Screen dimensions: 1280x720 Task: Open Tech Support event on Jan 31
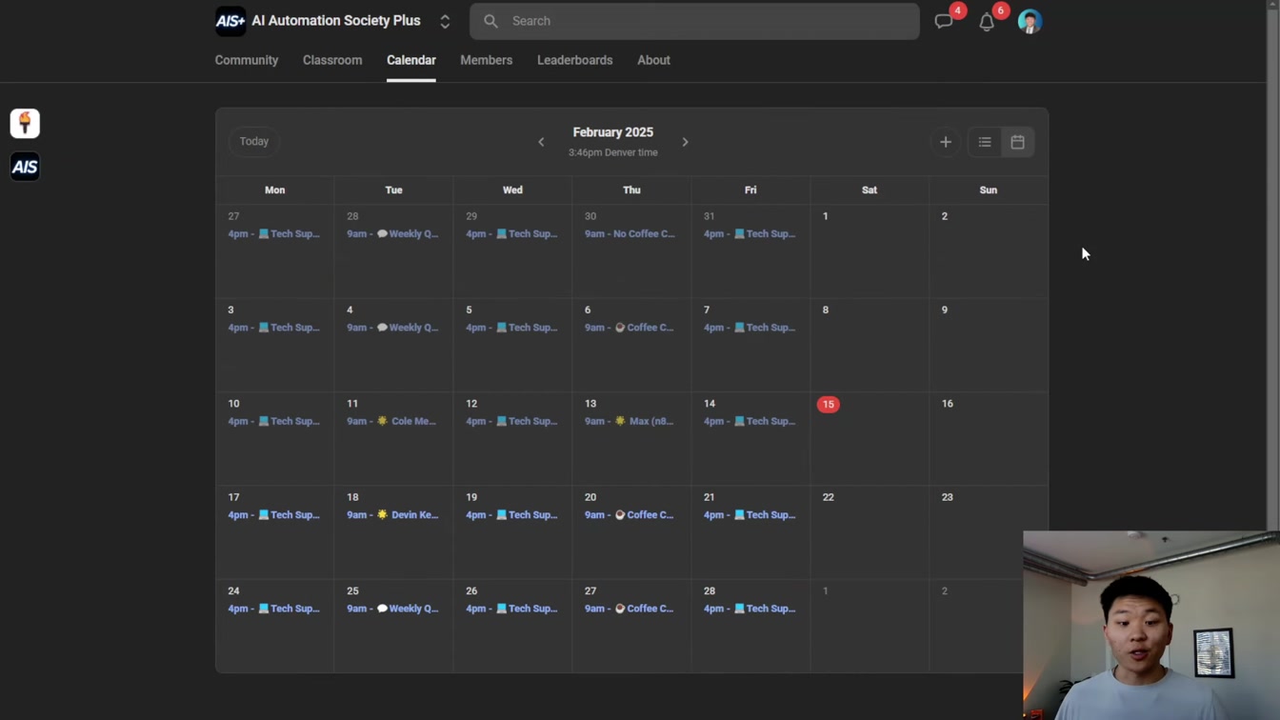pos(750,234)
